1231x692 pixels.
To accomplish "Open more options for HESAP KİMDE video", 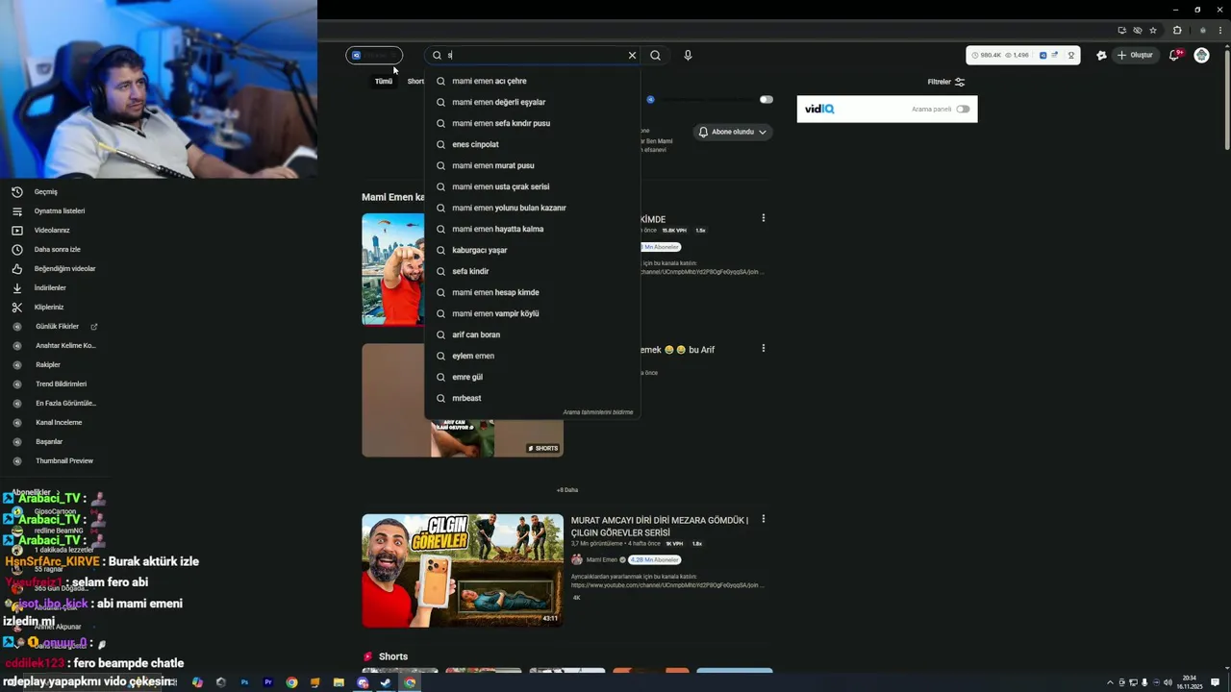I will pyautogui.click(x=764, y=218).
